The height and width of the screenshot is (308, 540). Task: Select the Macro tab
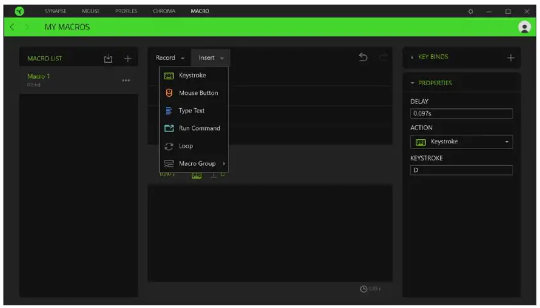click(200, 11)
